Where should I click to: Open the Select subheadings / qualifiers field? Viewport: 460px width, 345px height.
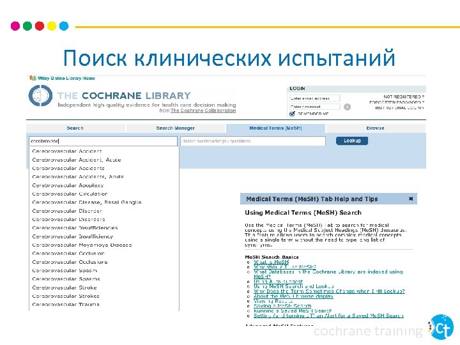(x=253, y=141)
